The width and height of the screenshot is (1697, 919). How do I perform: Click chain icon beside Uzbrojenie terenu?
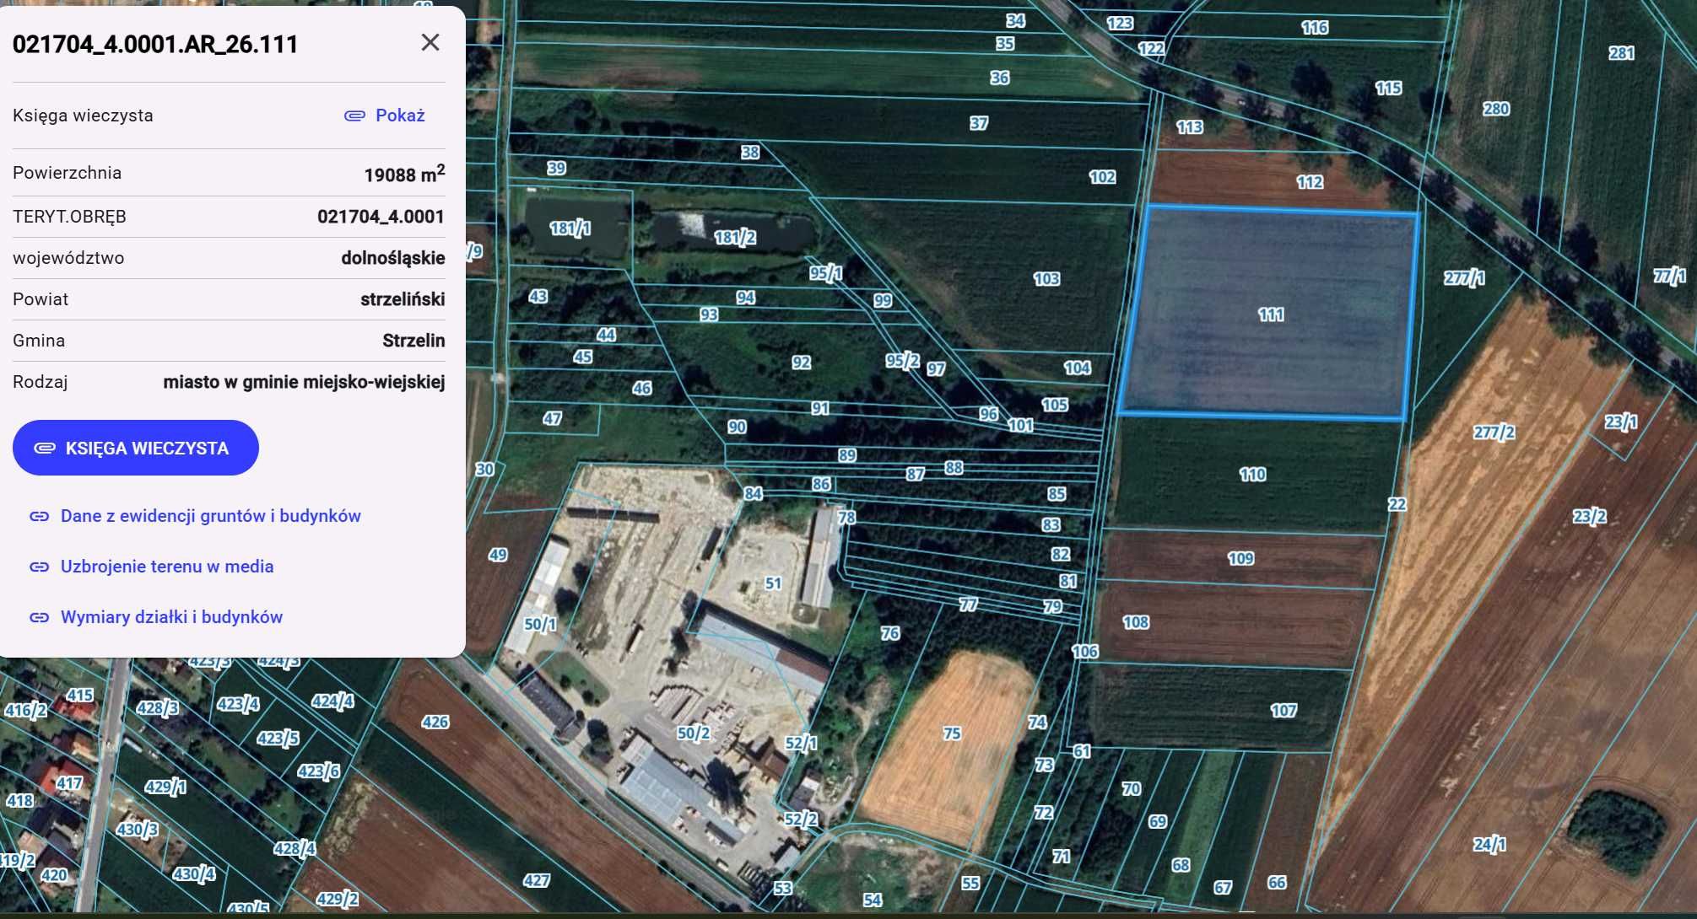tap(40, 567)
